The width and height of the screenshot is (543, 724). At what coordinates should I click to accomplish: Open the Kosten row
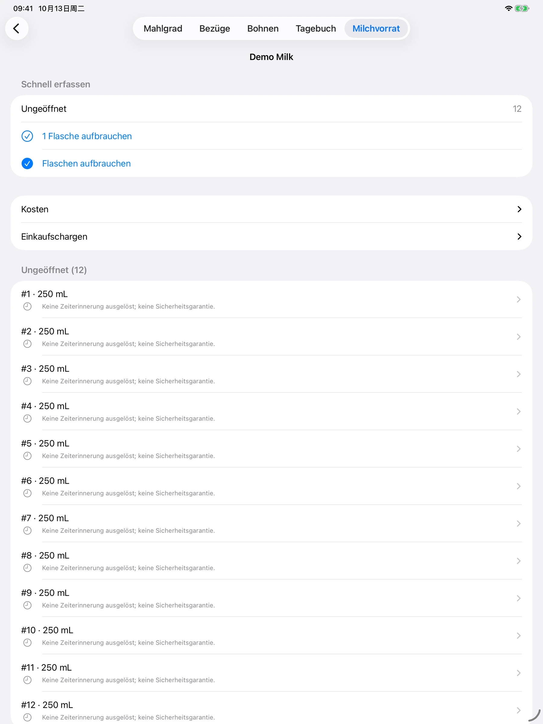coord(271,209)
